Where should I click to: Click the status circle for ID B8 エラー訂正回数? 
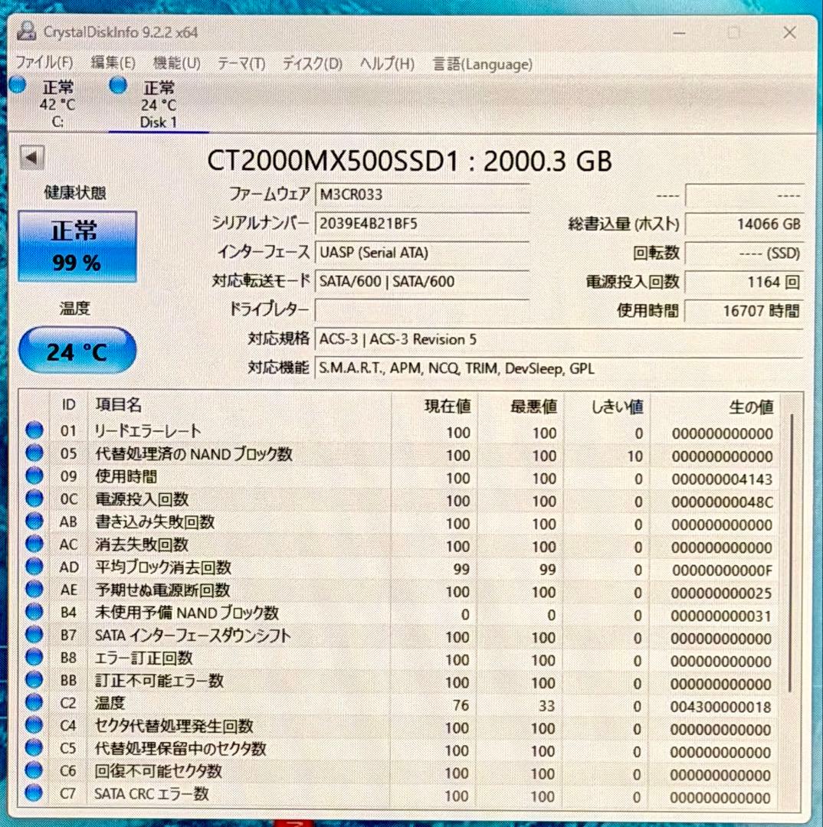click(34, 657)
